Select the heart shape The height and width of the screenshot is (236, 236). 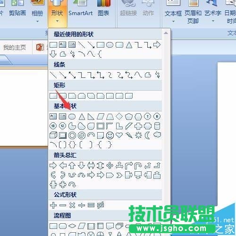(119, 135)
